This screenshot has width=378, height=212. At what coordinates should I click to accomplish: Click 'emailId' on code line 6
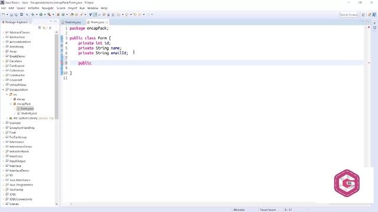(x=118, y=53)
